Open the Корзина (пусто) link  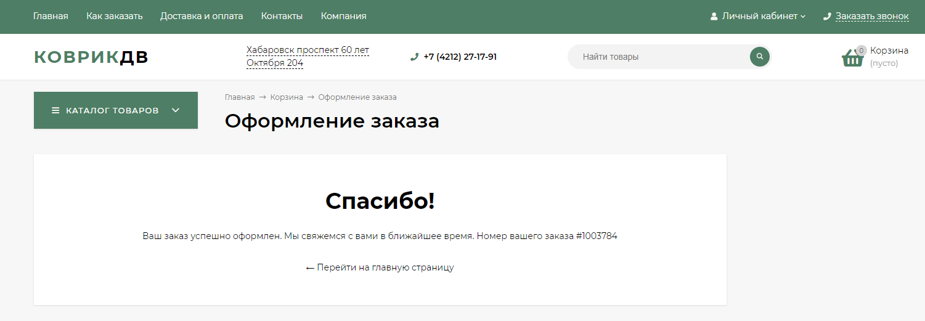coord(889,57)
